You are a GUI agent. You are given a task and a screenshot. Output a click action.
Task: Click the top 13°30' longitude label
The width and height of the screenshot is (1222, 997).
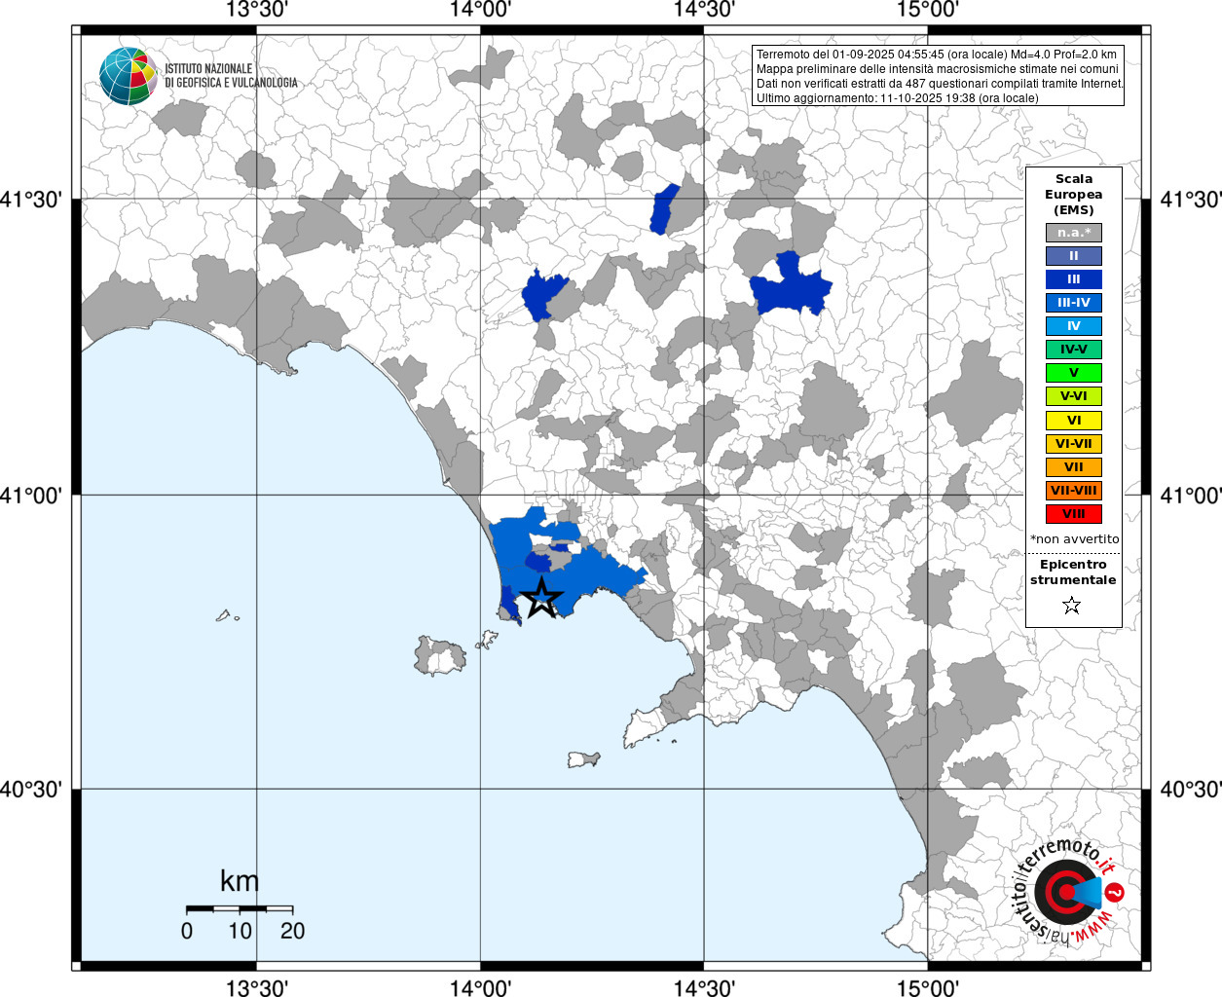point(256,10)
